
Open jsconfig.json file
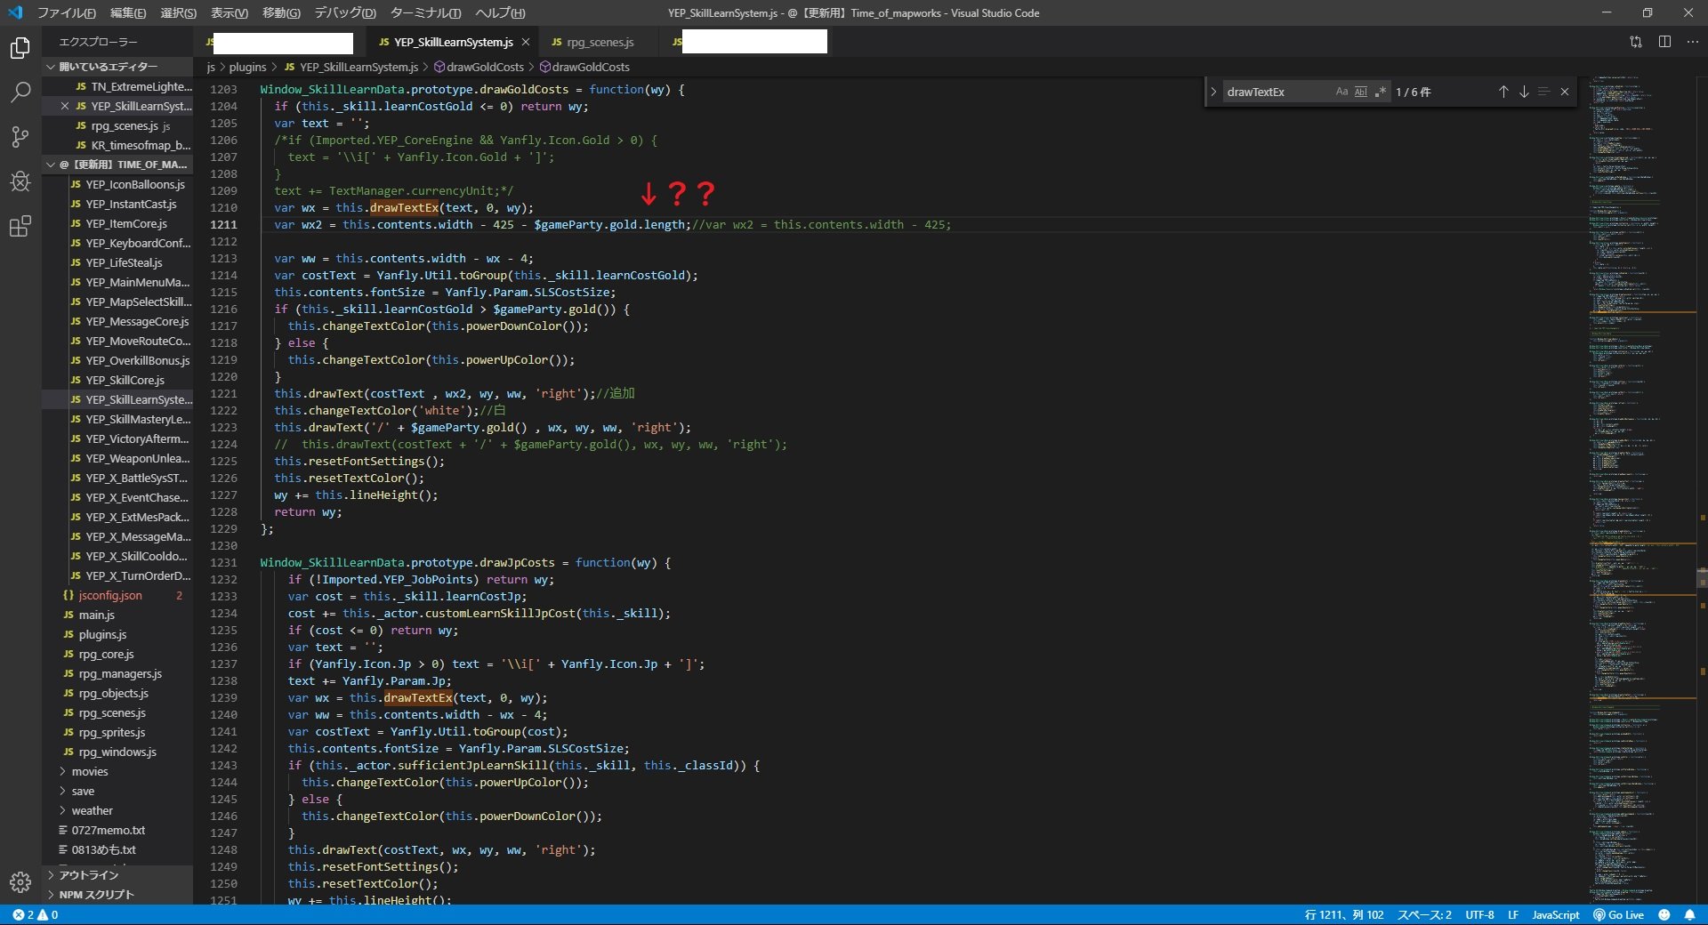(x=117, y=595)
